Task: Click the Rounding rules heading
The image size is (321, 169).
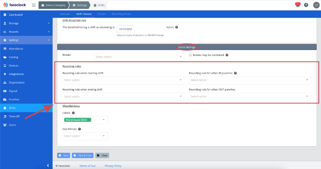Action: tap(72, 66)
